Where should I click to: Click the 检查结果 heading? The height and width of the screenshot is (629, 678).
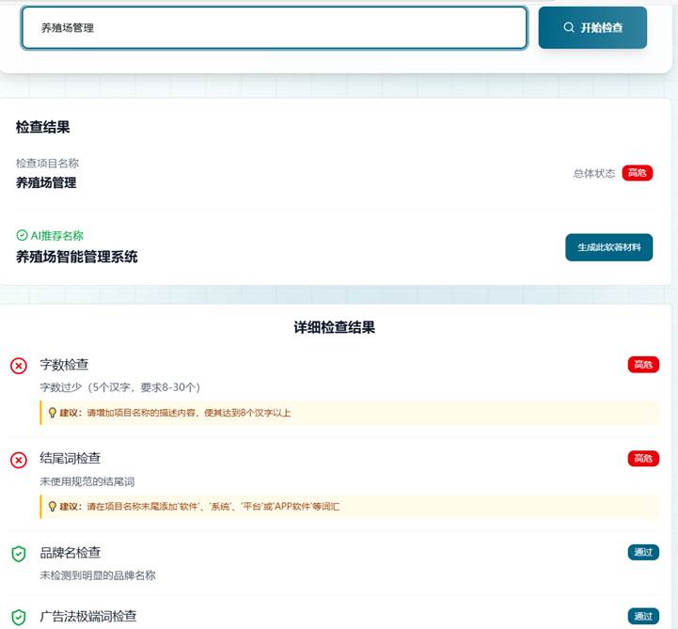point(43,127)
